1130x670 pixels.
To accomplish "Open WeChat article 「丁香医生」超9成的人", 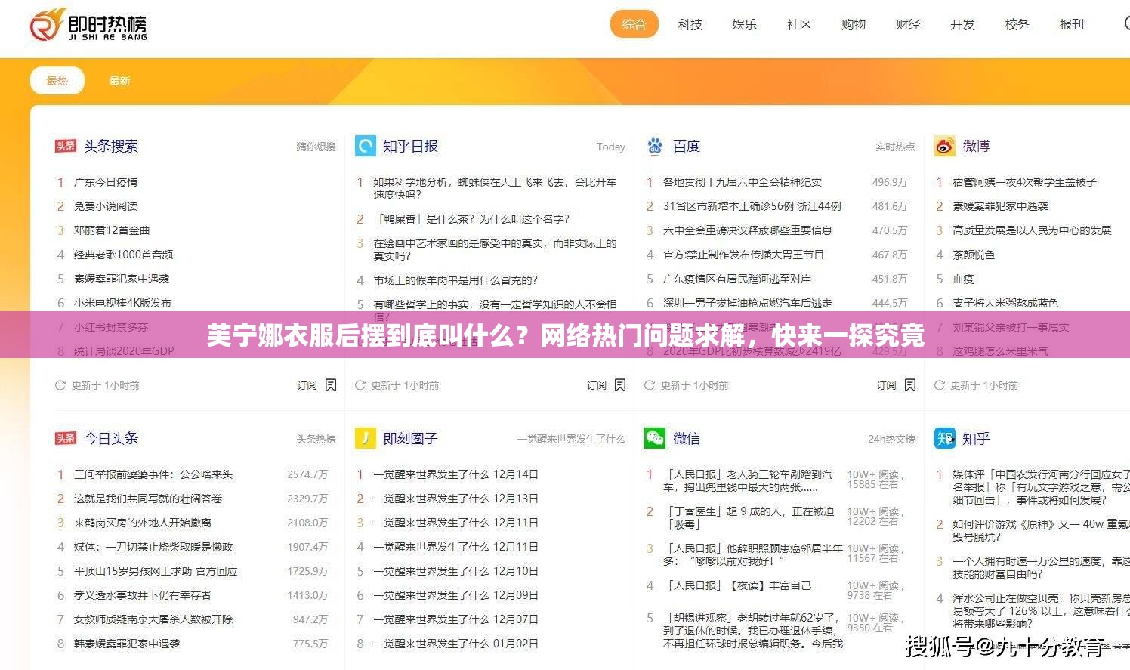I will pos(749,517).
